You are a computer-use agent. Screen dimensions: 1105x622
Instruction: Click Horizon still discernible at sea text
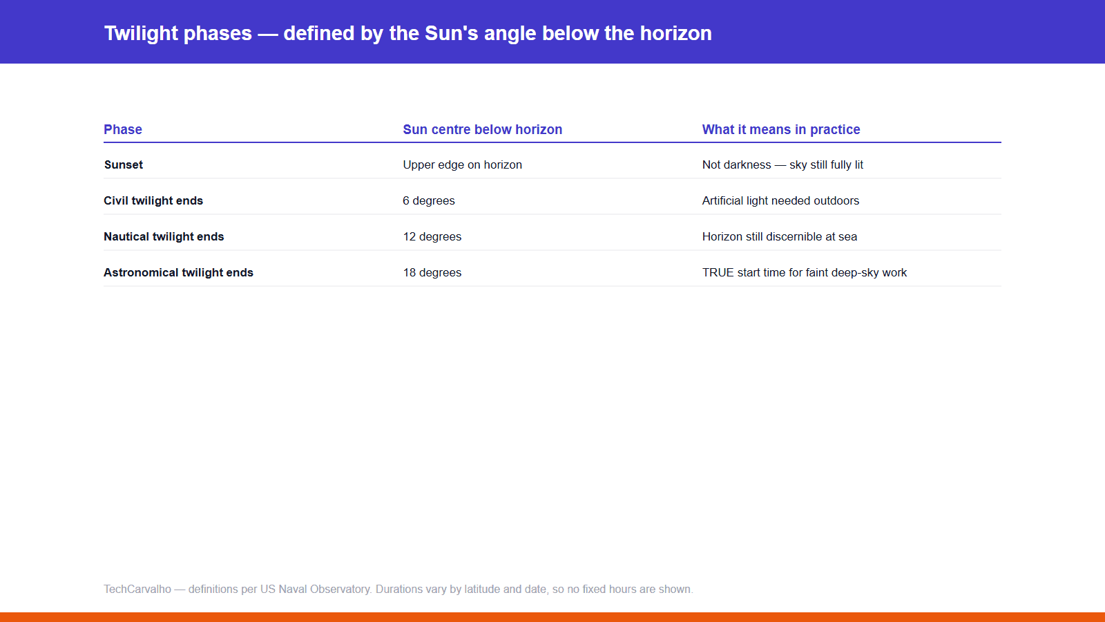pos(780,236)
